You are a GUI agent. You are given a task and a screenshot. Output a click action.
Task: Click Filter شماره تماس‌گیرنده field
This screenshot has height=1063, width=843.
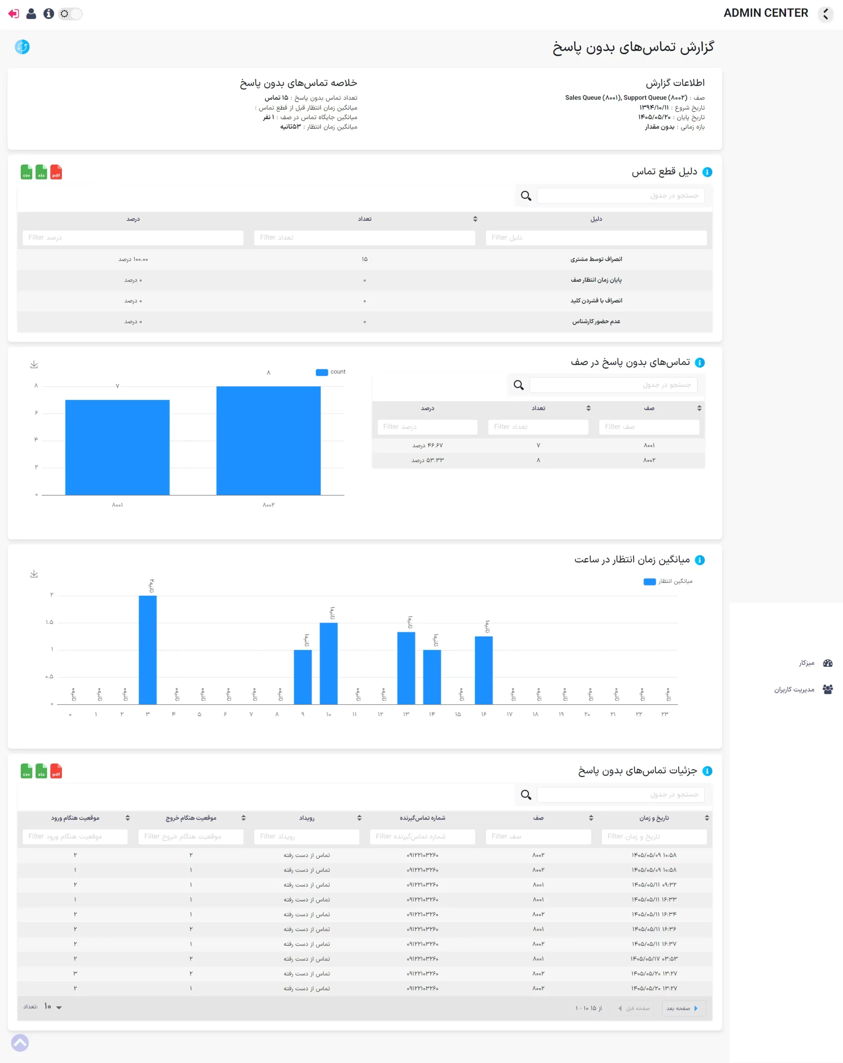click(422, 837)
